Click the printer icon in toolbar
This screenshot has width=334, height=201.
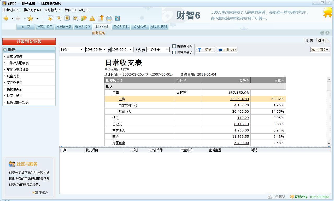[109, 18]
